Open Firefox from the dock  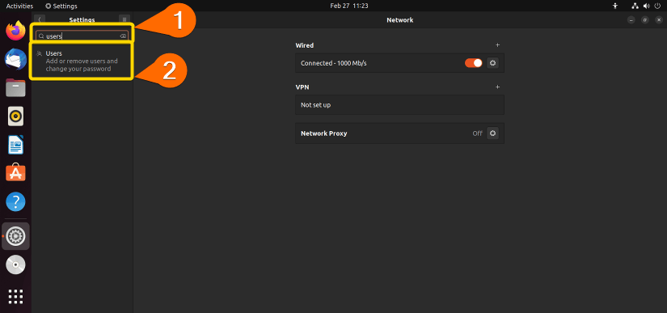(x=15, y=31)
